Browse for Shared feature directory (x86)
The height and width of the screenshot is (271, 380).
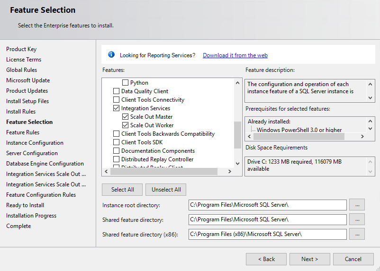pos(357,234)
